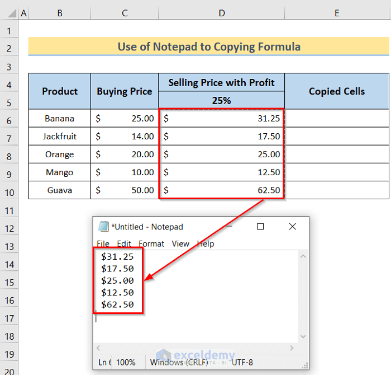
Task: Select column E header
Action: click(337, 13)
